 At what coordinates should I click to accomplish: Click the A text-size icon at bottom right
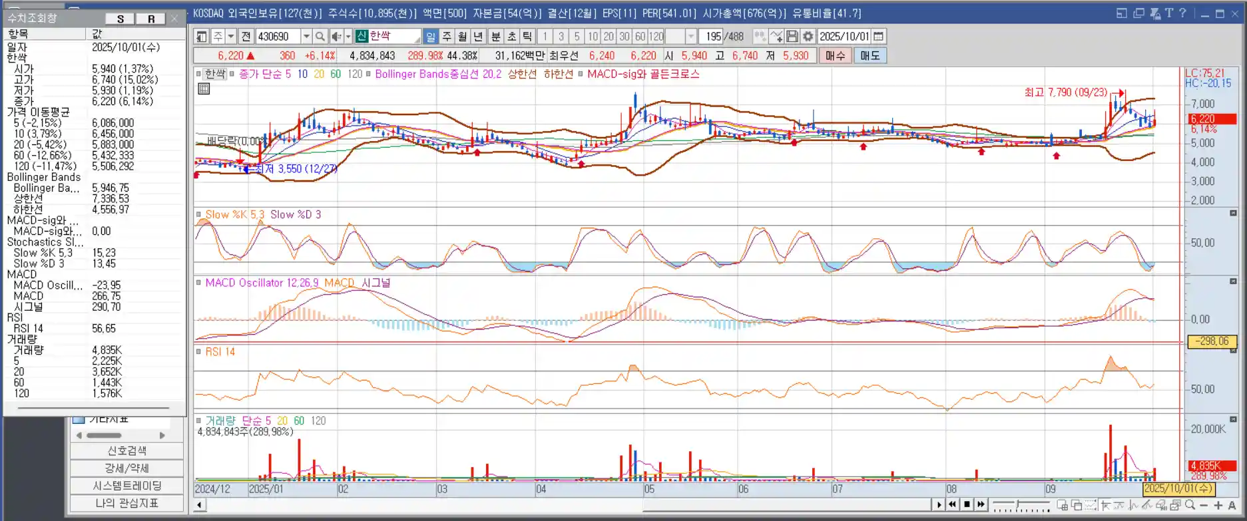click(x=1232, y=505)
